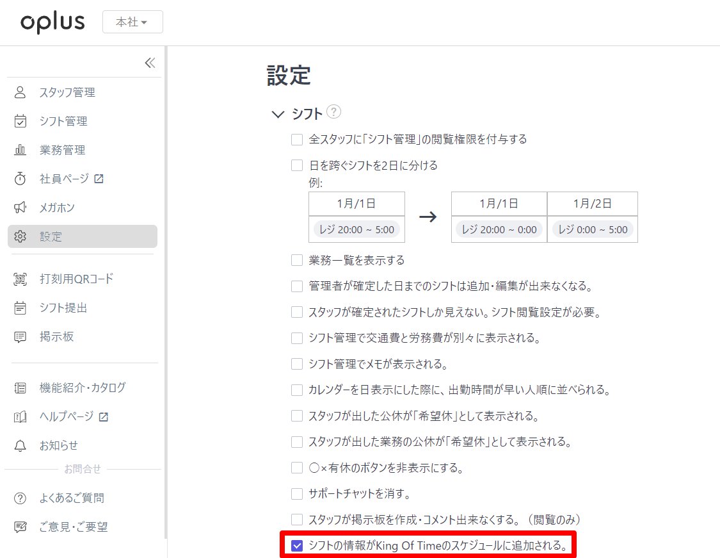Uncheck King Of Time スケジュール追加 checkbox
The image size is (720, 558).
click(297, 546)
